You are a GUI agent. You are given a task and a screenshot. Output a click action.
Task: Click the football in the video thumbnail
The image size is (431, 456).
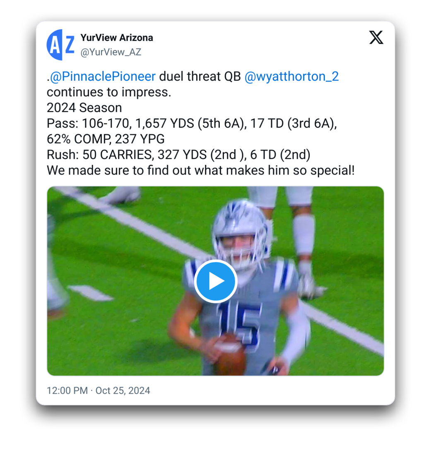[230, 354]
